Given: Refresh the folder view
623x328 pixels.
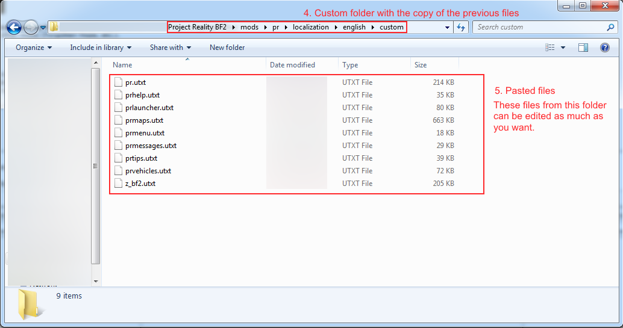Looking at the screenshot, I should point(461,28).
